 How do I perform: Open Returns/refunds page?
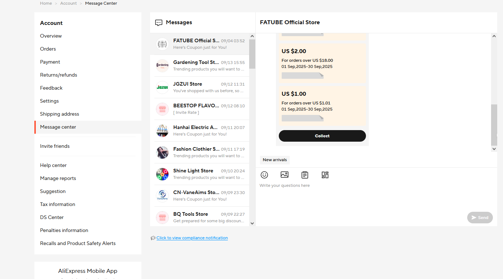(x=59, y=75)
